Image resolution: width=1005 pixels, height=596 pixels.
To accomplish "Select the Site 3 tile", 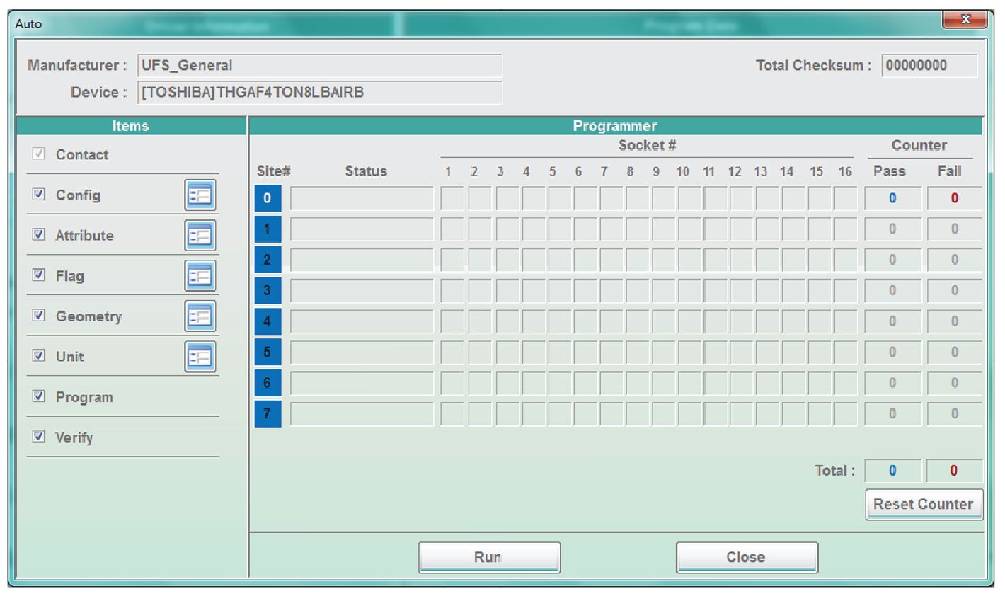I will click(x=271, y=290).
